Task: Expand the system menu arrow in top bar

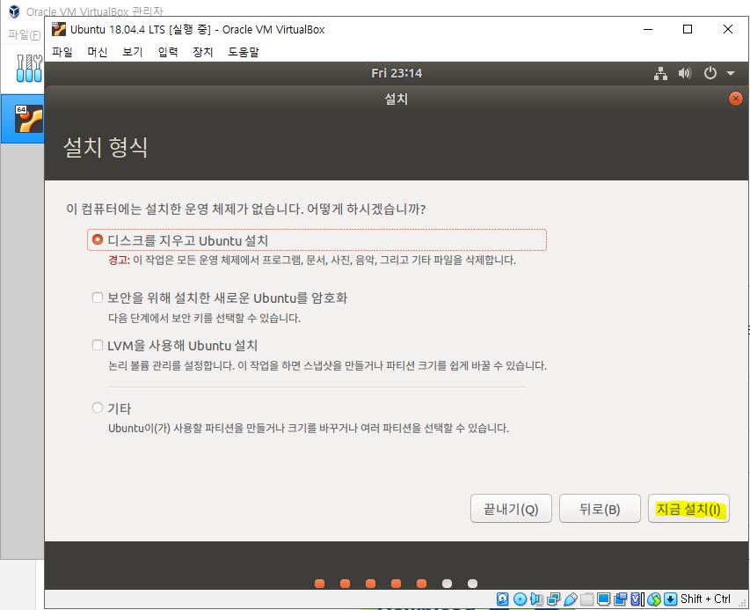Action: (x=731, y=73)
